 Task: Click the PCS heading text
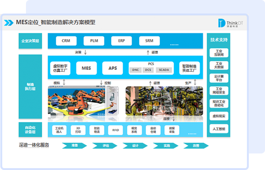click(151, 64)
